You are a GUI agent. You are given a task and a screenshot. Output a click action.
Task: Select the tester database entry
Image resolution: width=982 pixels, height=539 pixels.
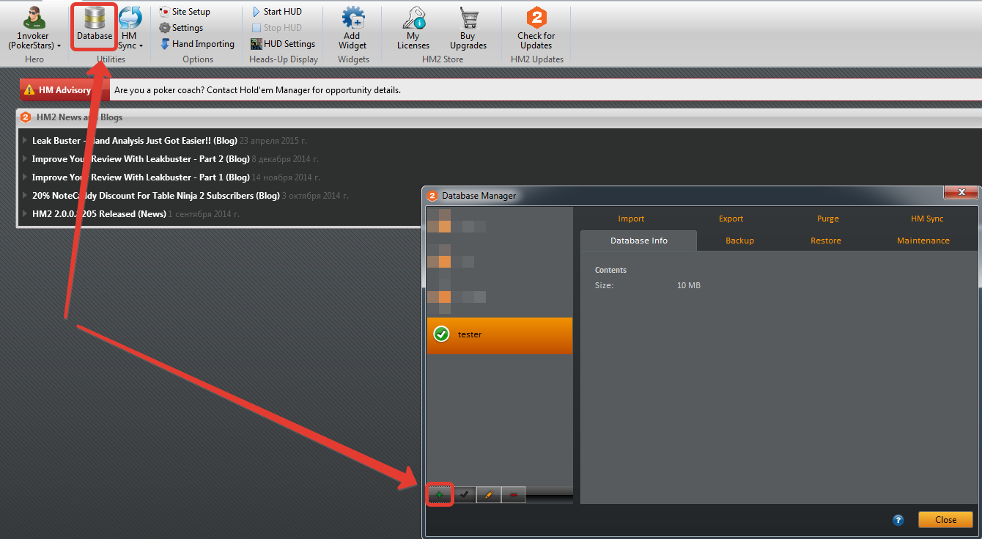click(499, 335)
